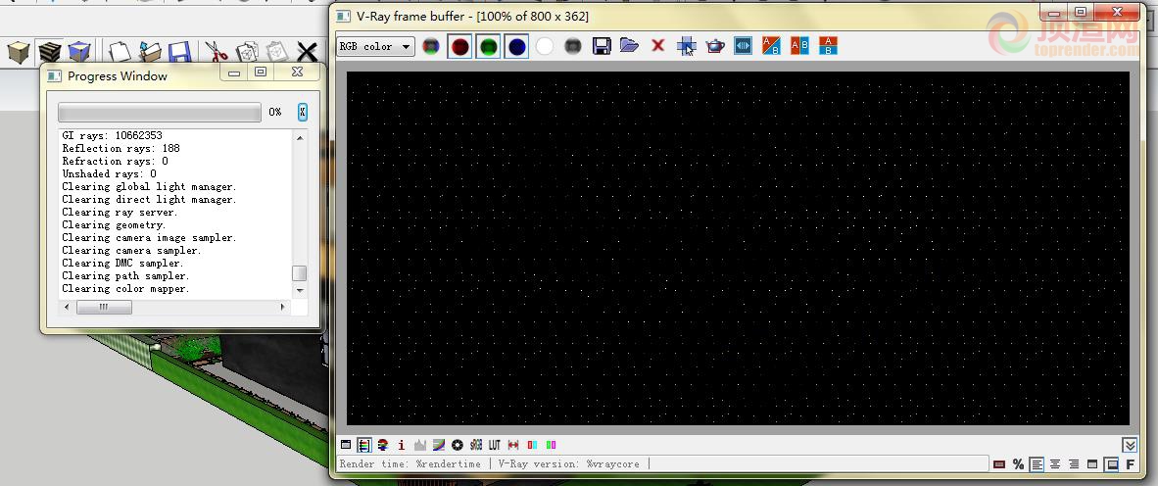Click the Paste icon in SketchUp toolbar
Viewport: 1158px width, 486px height.
276,52
